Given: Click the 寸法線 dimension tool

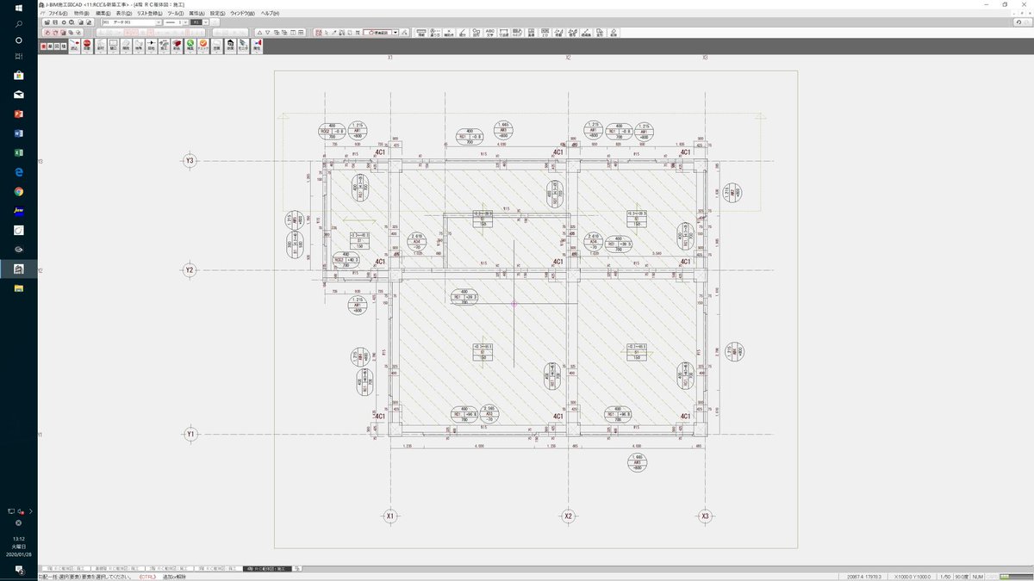Looking at the screenshot, I should pyautogui.click(x=503, y=33).
